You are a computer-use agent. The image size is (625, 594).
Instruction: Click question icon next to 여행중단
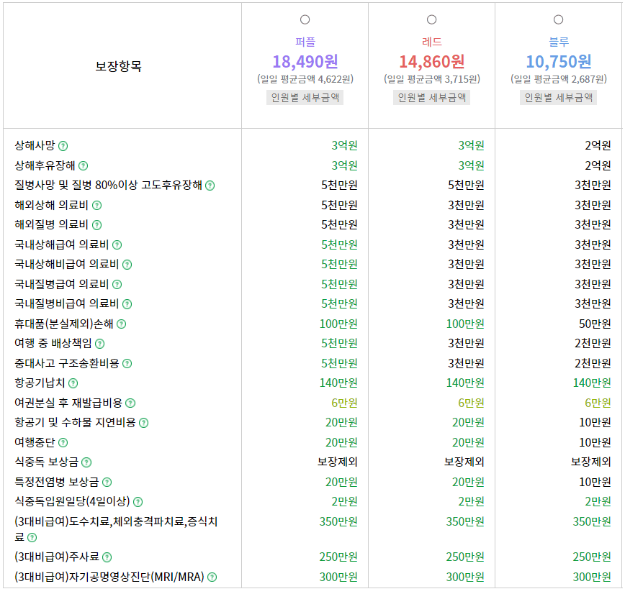63,443
